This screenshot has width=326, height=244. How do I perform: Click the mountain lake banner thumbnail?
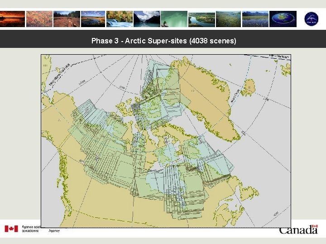point(147,19)
